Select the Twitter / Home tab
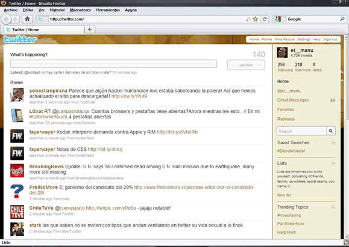This screenshot has width=349, height=247. (44, 29)
